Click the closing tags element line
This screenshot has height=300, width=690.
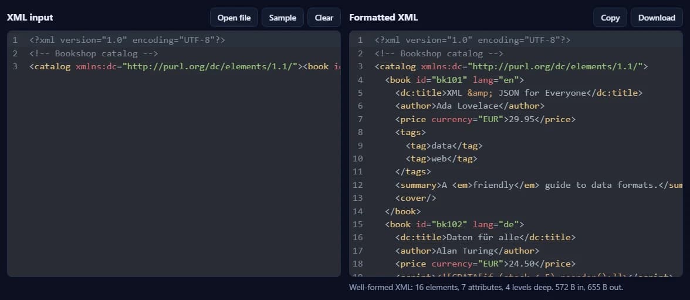click(413, 171)
